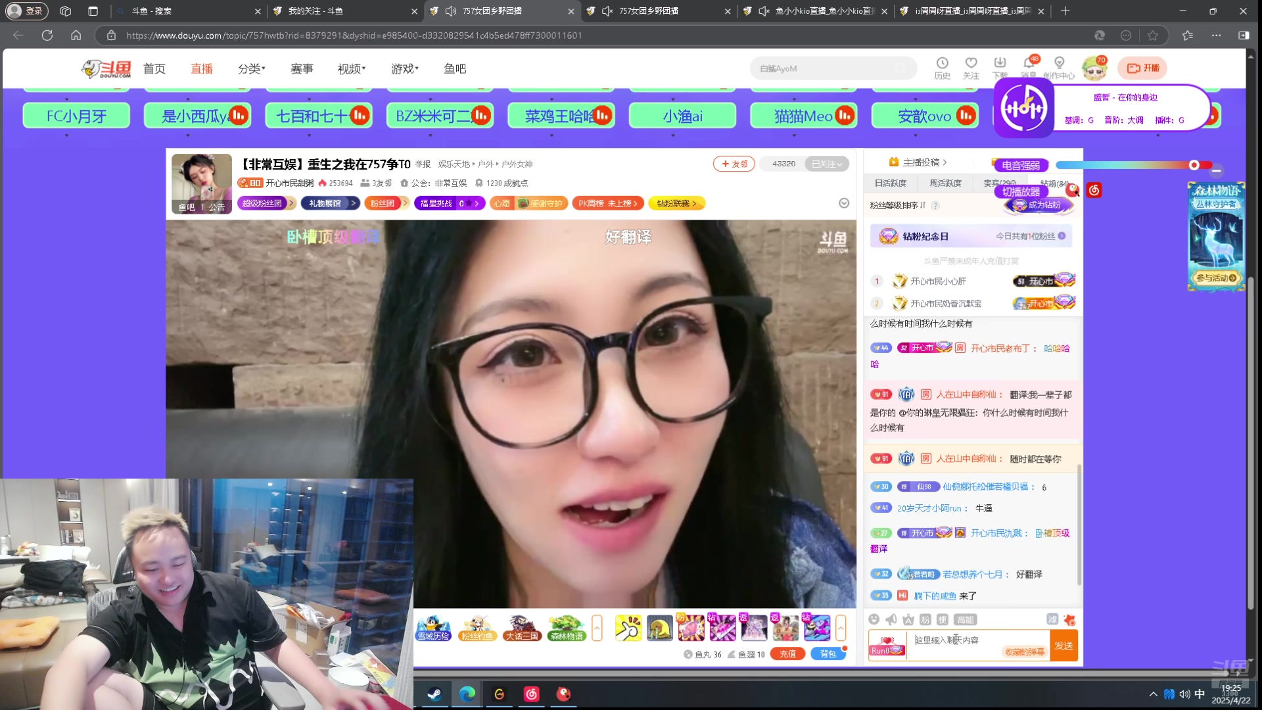The height and width of the screenshot is (710, 1262).
Task: Click the 粉 fan badge chat icon
Action: tap(925, 619)
